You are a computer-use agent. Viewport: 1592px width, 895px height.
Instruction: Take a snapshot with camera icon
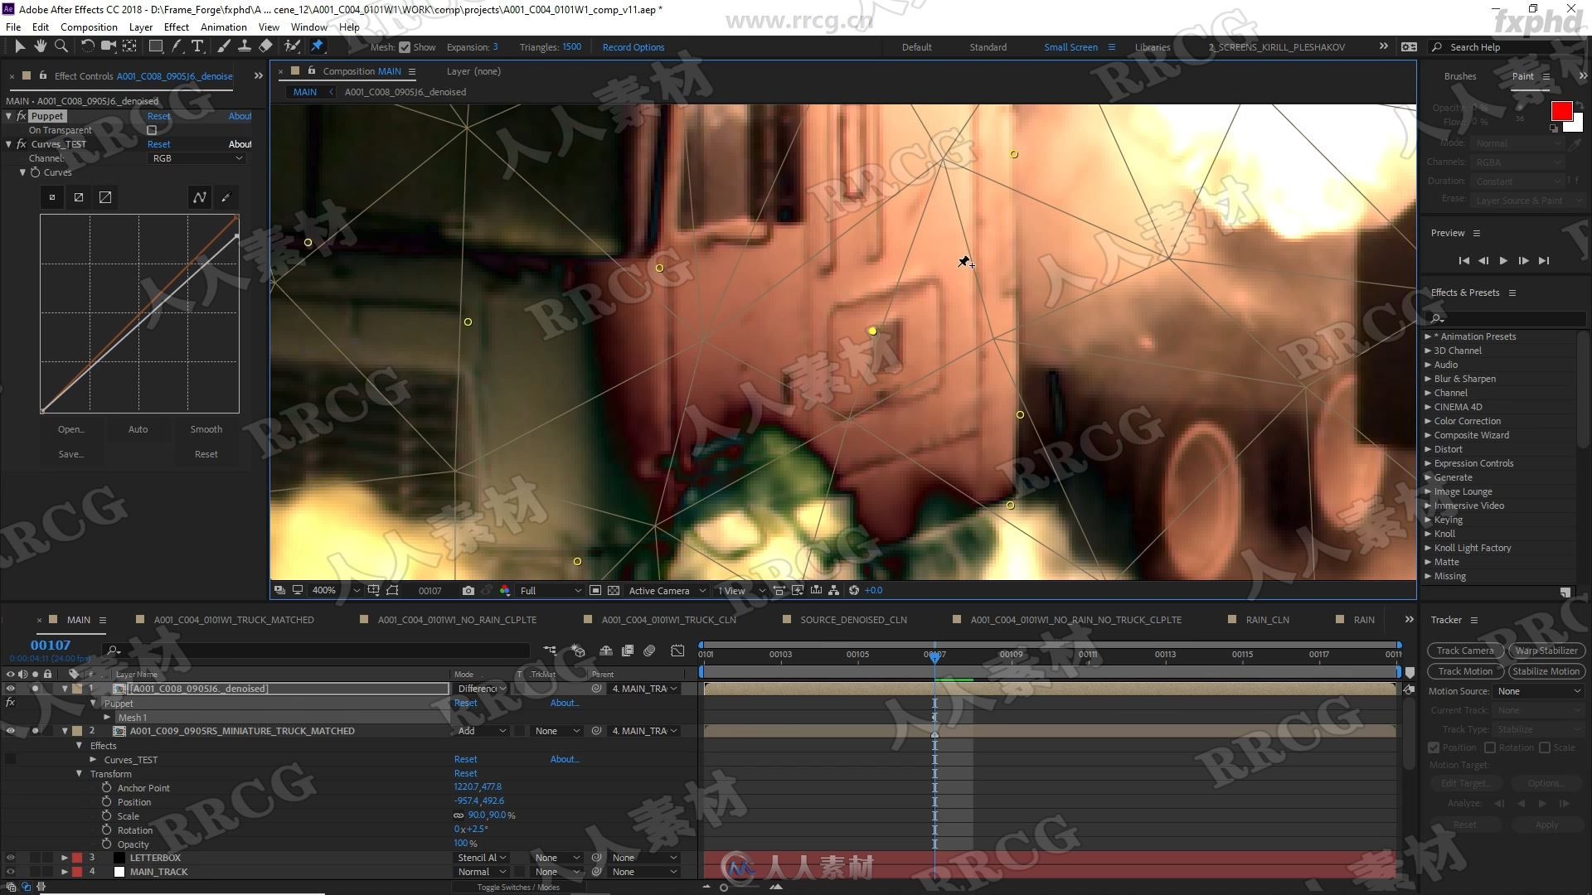pos(468,591)
